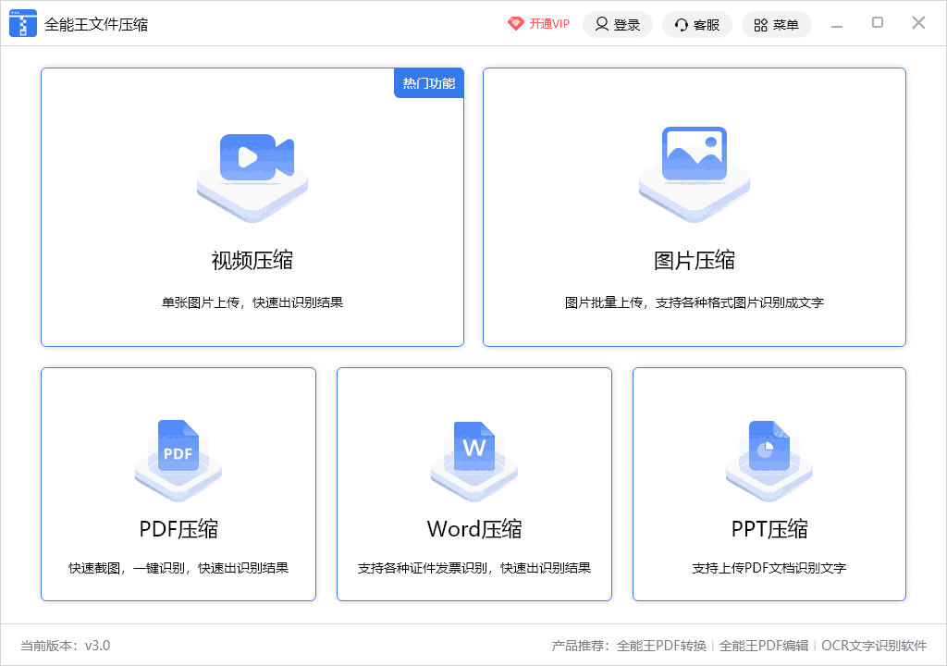Screen dimensions: 947x666
Task: Open the 菜单 menu
Action: (x=776, y=24)
